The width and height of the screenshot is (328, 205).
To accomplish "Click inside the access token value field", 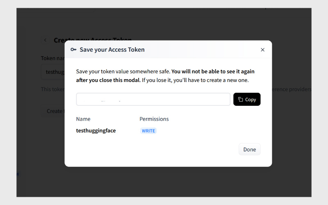I will pos(153,99).
